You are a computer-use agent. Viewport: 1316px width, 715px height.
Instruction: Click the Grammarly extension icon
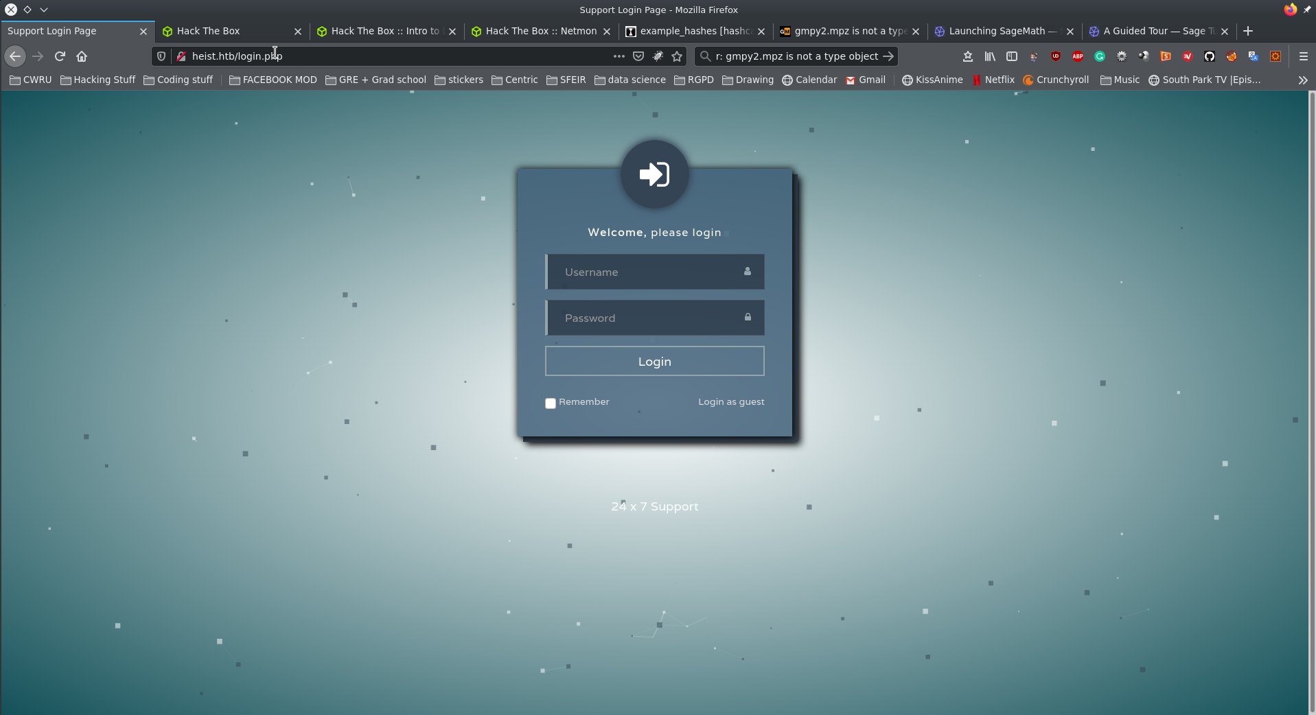tap(1100, 56)
